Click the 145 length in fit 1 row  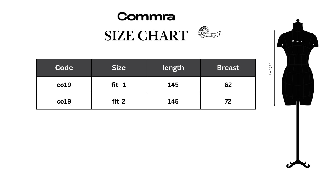pyautogui.click(x=173, y=85)
